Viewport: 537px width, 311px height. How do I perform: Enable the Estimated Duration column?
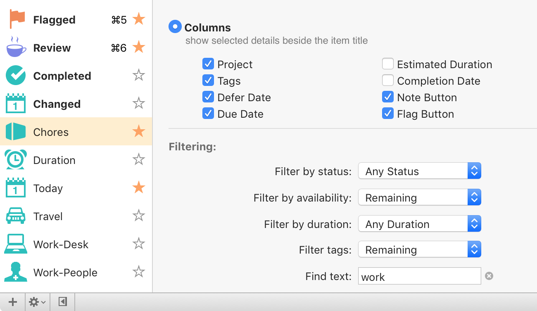coord(387,64)
